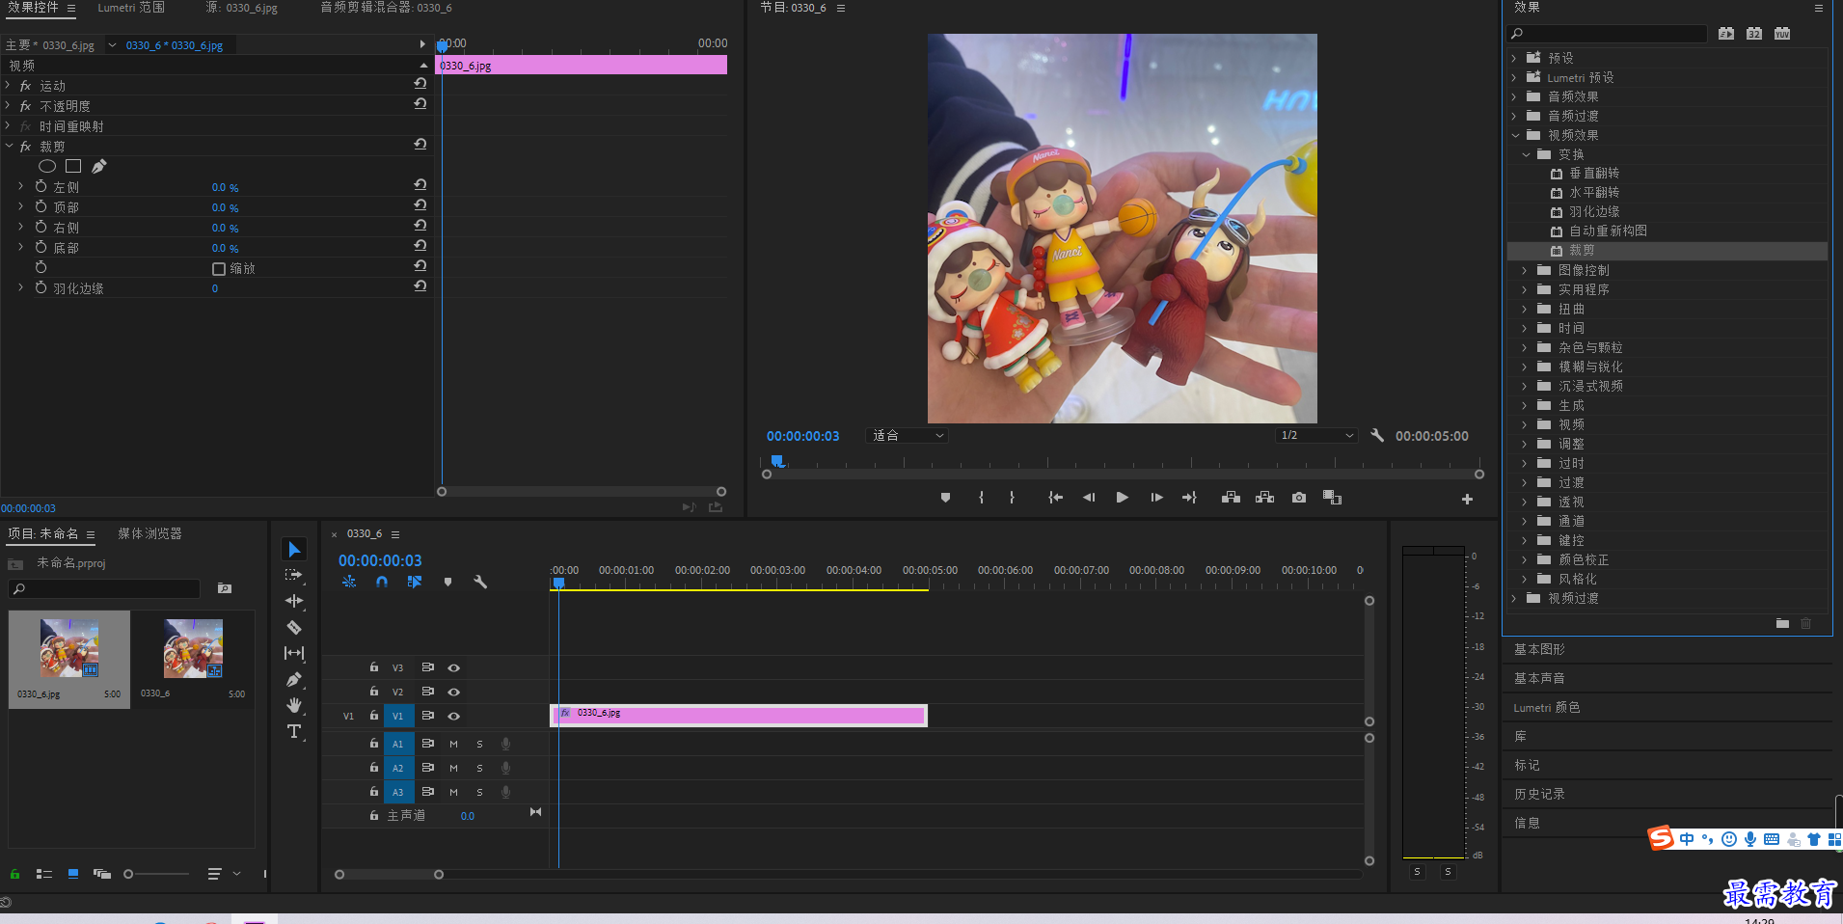Click the project thumbnail size slider
Image resolution: width=1843 pixels, height=924 pixels.
click(156, 874)
